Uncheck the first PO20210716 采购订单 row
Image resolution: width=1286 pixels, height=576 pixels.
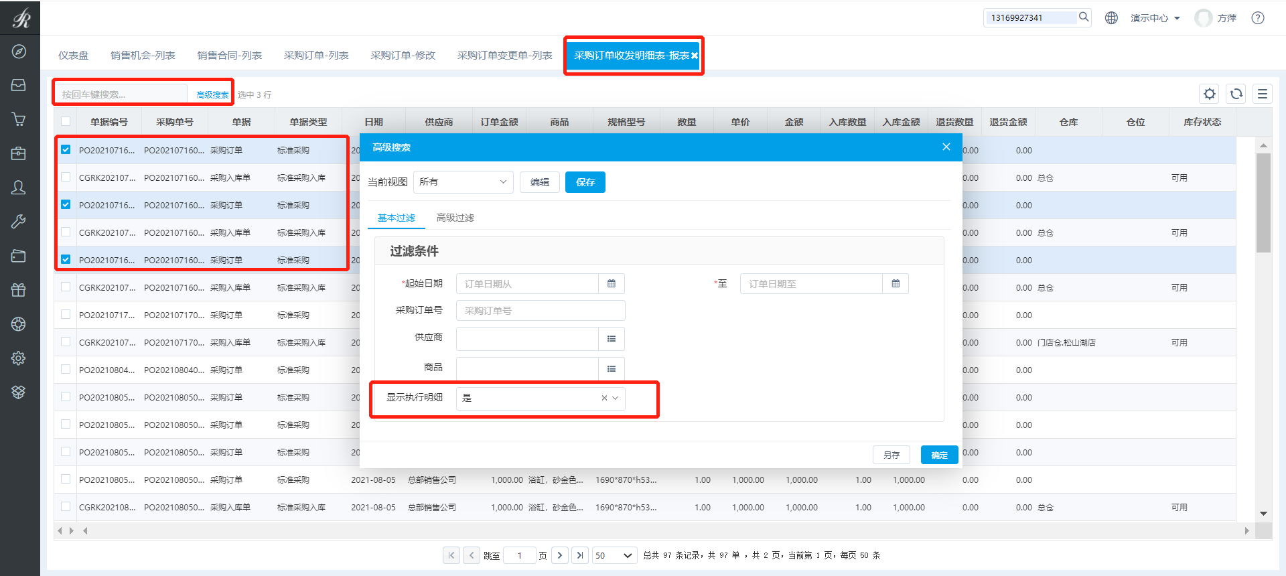click(66, 150)
